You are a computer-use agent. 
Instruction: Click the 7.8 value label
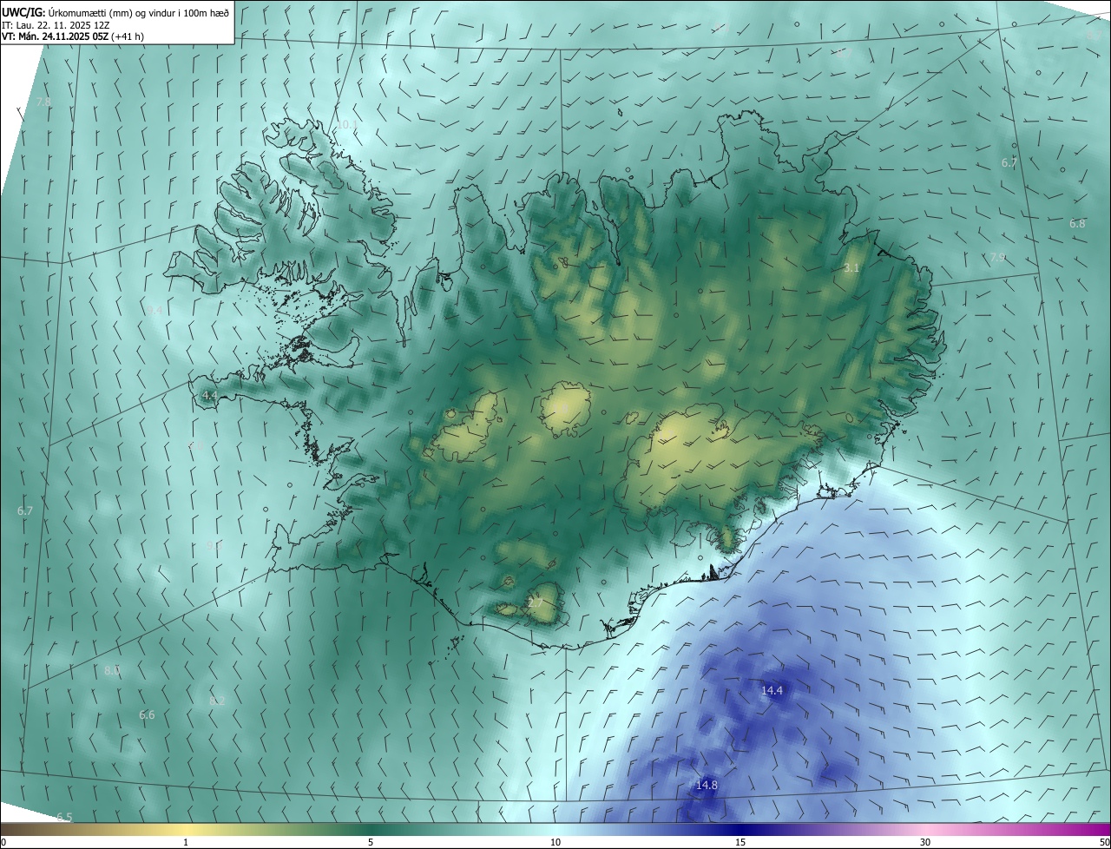click(x=43, y=102)
